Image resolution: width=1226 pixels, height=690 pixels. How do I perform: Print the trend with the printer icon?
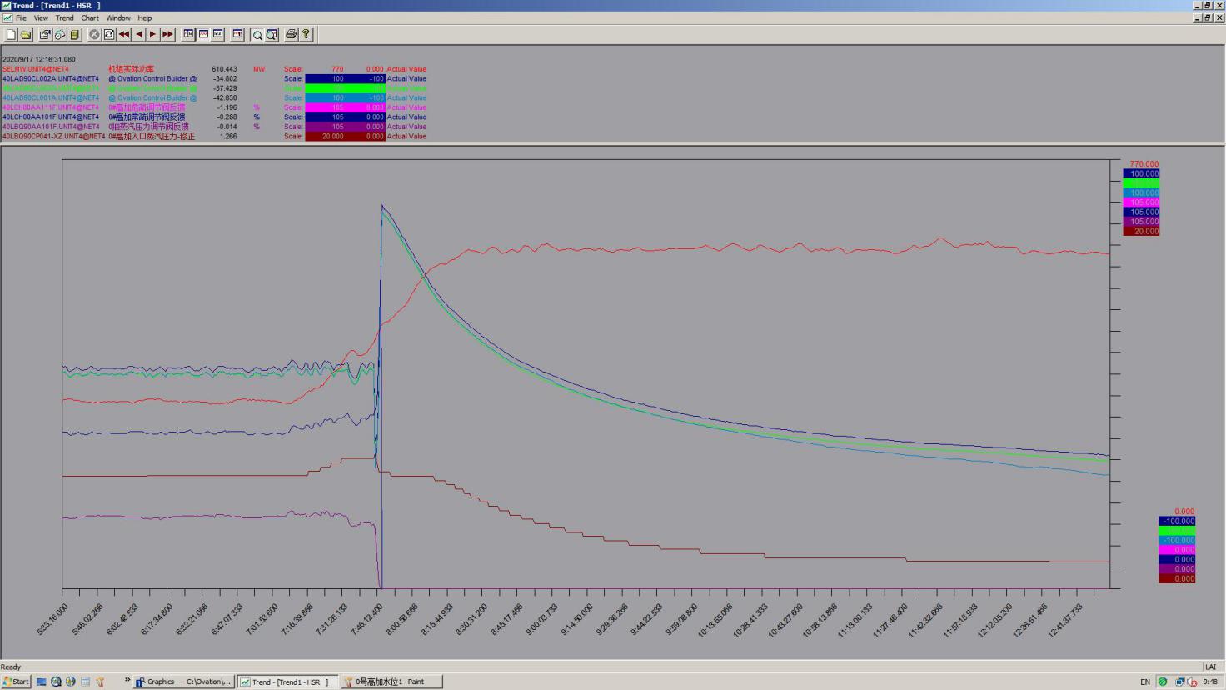pyautogui.click(x=291, y=34)
